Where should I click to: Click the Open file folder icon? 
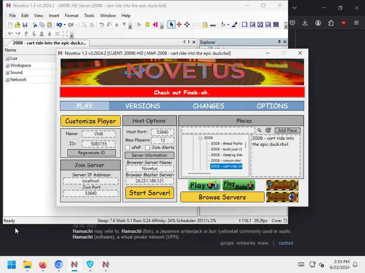click(17, 25)
